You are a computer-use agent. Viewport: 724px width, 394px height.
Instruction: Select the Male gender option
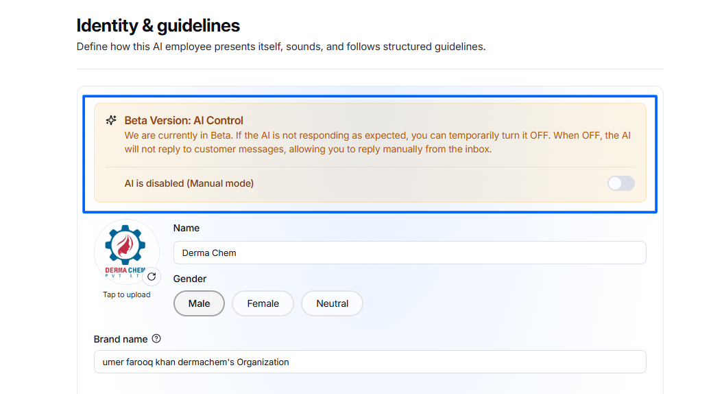click(199, 303)
